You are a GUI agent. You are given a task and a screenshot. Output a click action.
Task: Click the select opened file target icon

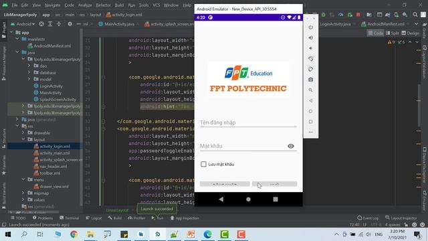tap(41, 24)
